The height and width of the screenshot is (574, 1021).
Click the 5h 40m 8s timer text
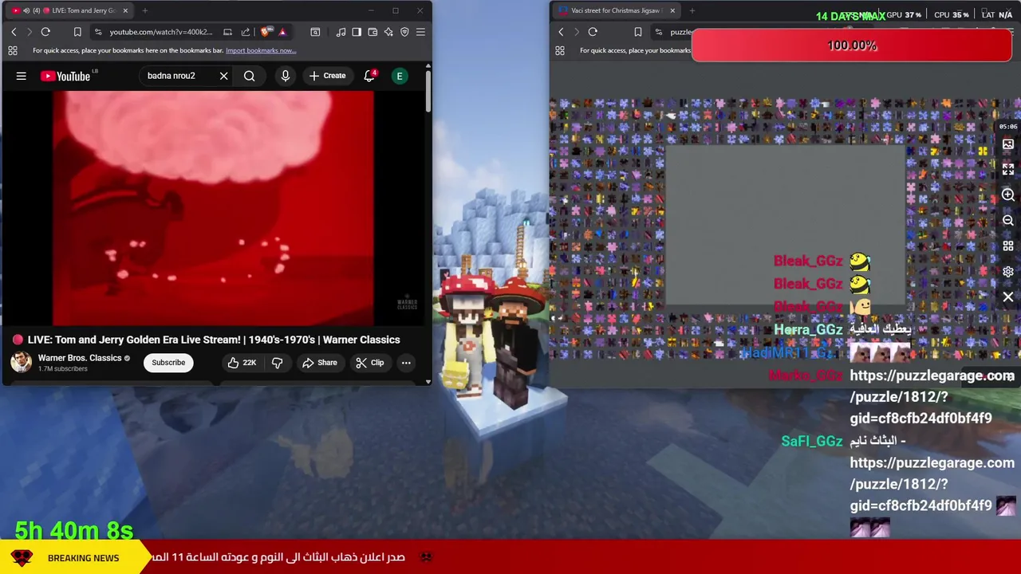(x=74, y=530)
